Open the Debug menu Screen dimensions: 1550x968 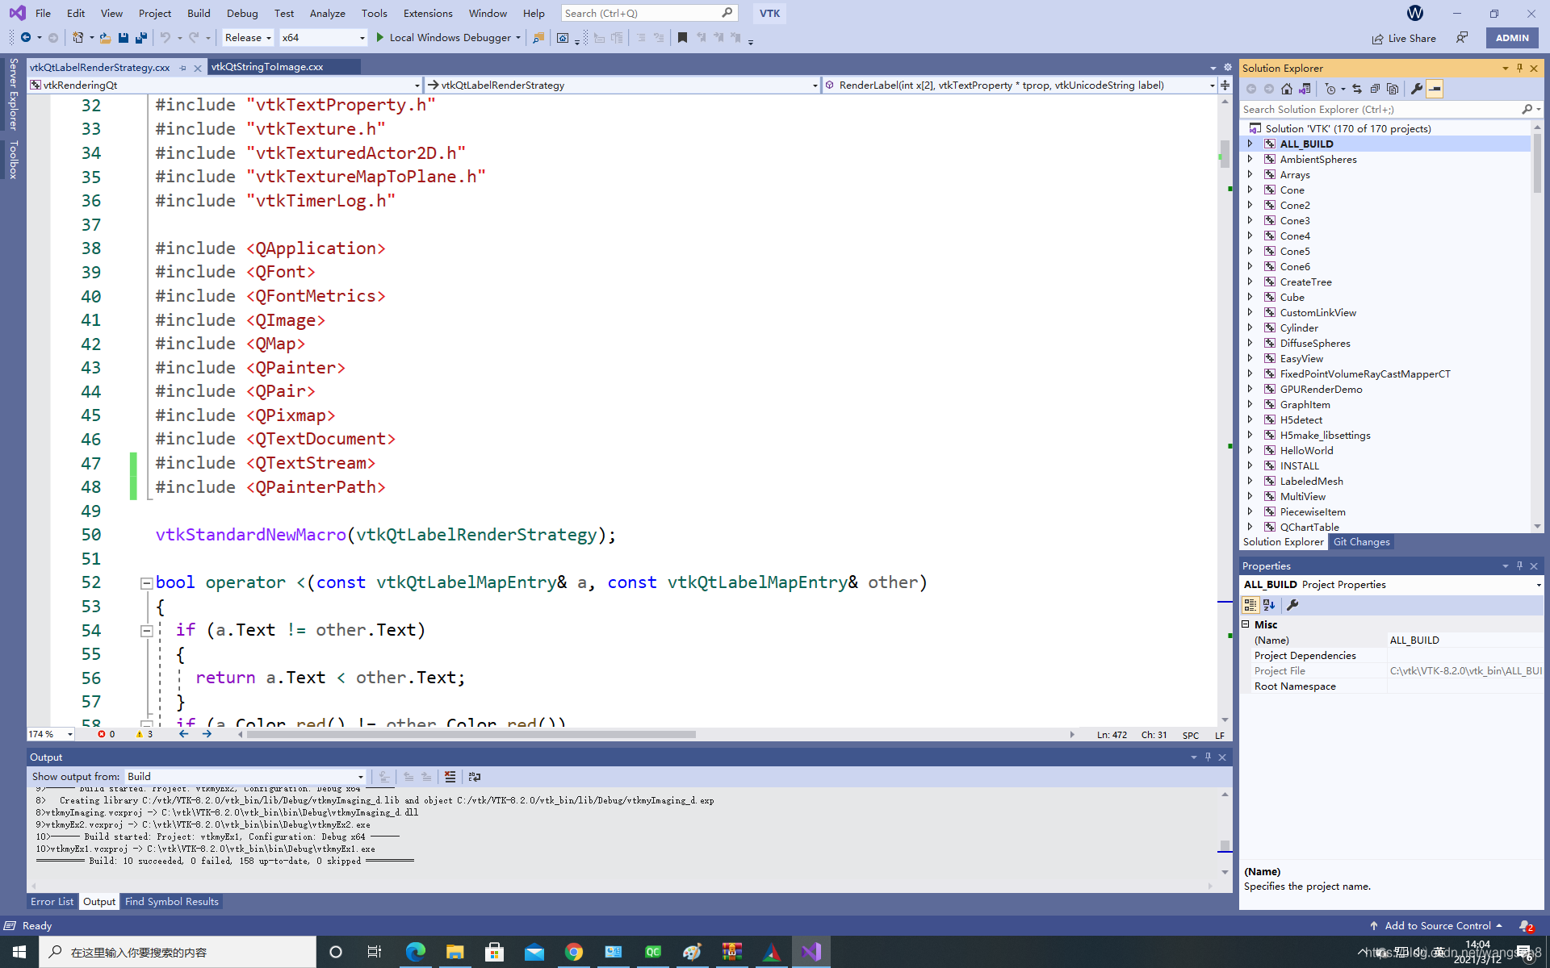click(242, 13)
